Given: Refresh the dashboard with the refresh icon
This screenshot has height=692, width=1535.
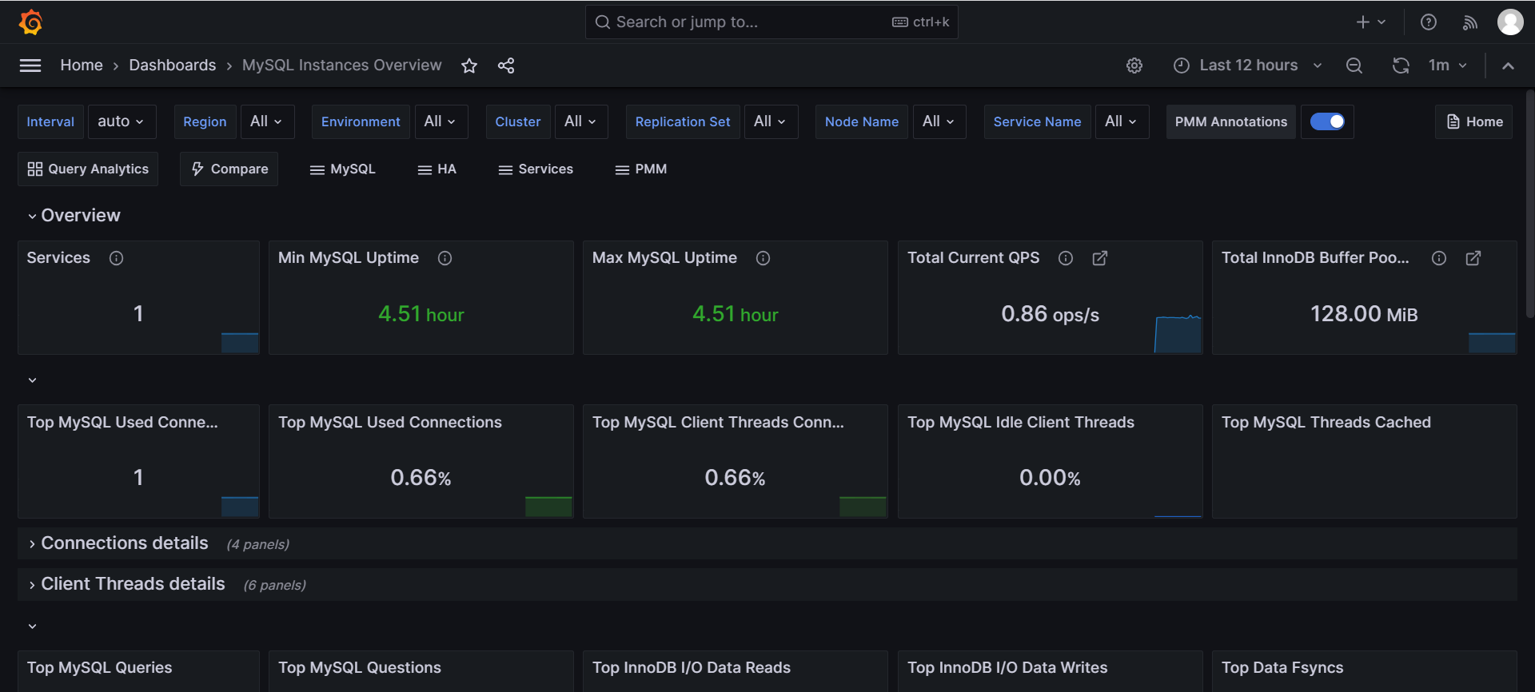Looking at the screenshot, I should 1400,66.
